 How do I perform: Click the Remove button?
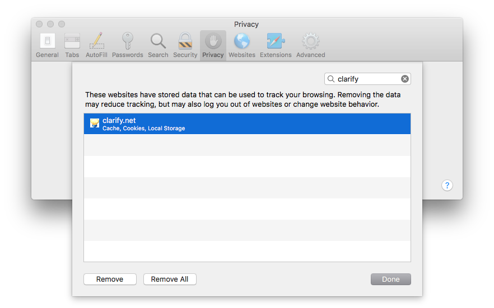(x=110, y=279)
